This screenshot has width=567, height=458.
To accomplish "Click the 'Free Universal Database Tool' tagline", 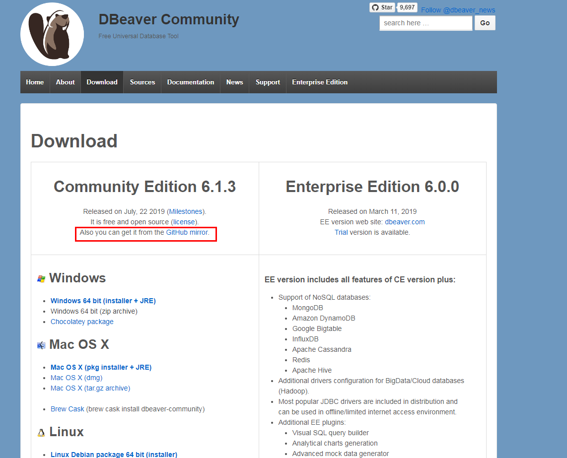I will (x=139, y=36).
